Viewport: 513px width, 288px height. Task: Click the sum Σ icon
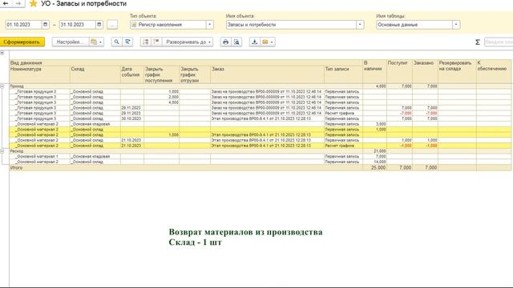point(478,42)
